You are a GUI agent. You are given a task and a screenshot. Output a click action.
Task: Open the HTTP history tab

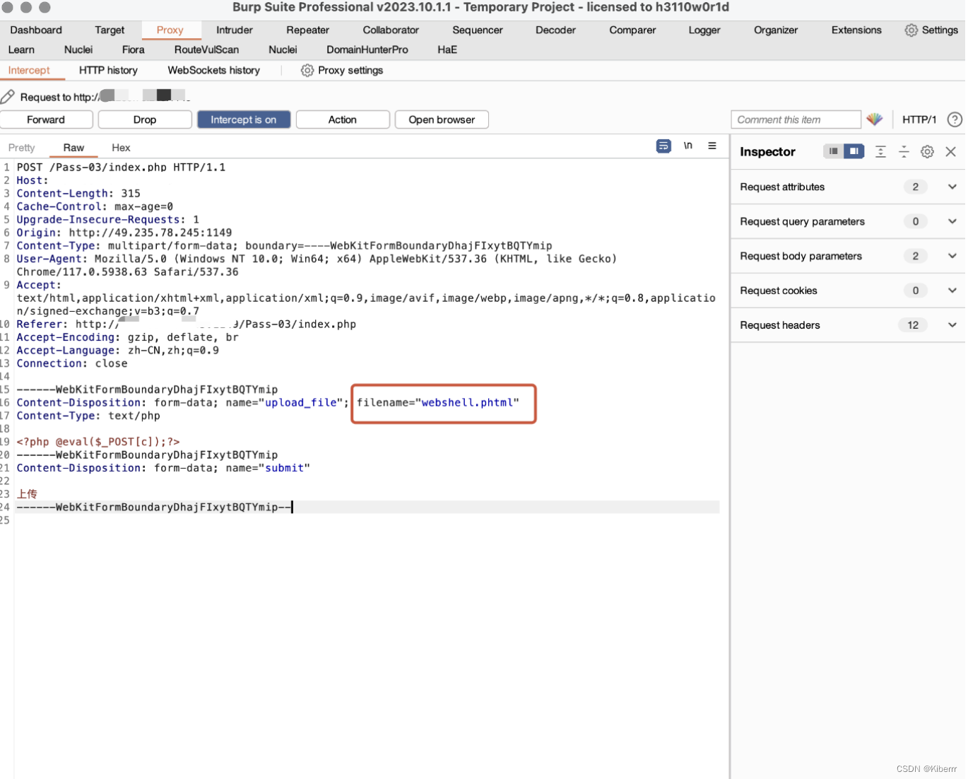(x=108, y=70)
